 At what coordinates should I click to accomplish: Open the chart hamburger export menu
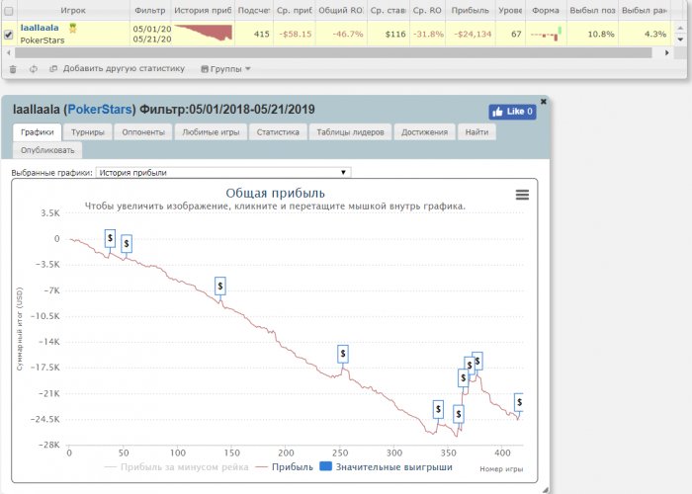[522, 195]
